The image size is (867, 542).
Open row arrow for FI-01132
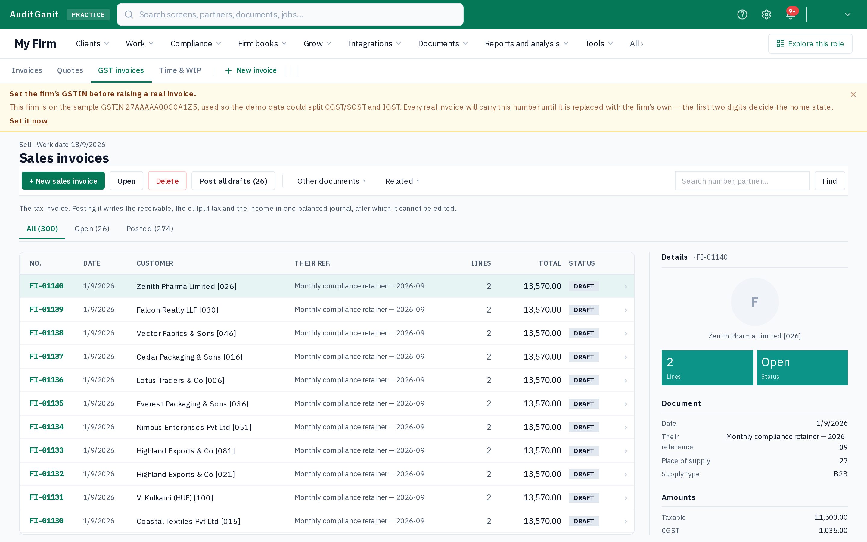tap(626, 474)
